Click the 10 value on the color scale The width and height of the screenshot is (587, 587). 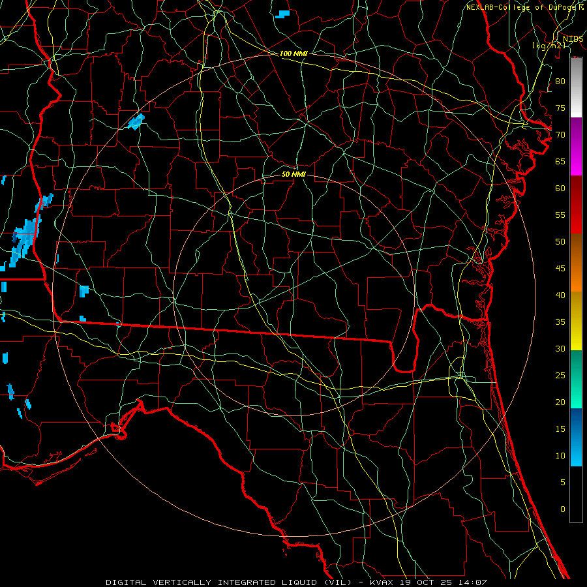pos(560,456)
